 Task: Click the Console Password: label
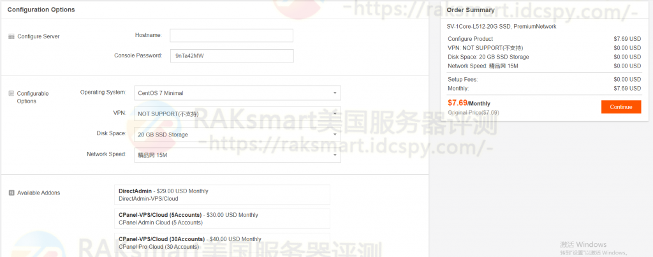pyautogui.click(x=138, y=55)
